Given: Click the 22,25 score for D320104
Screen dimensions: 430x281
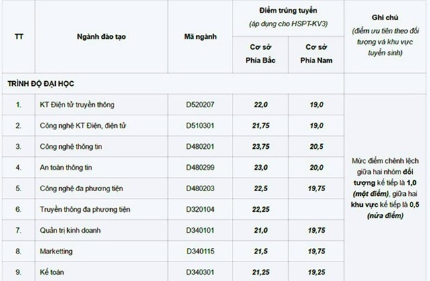Looking at the screenshot, I should tap(259, 209).
